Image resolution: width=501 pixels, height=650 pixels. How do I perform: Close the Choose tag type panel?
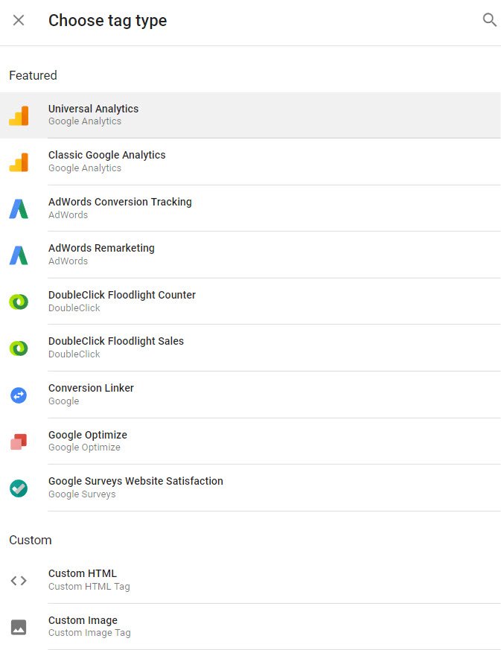(19, 20)
